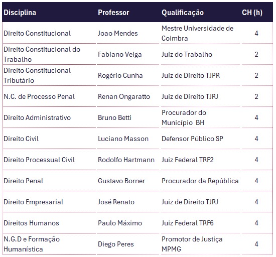Select the CH (h) header cell
Viewport: 276px width, 257px height.
click(x=256, y=13)
